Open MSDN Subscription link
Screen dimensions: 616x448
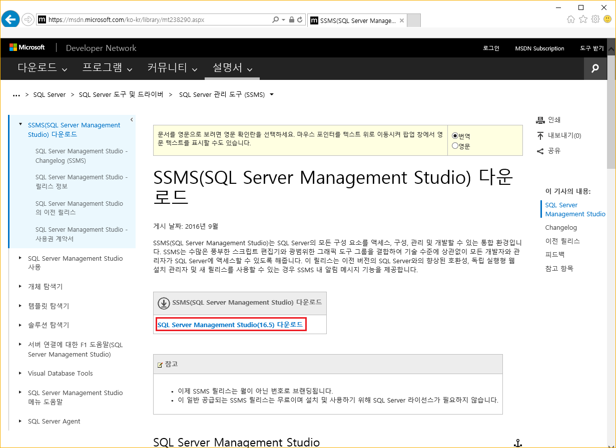[539, 48]
